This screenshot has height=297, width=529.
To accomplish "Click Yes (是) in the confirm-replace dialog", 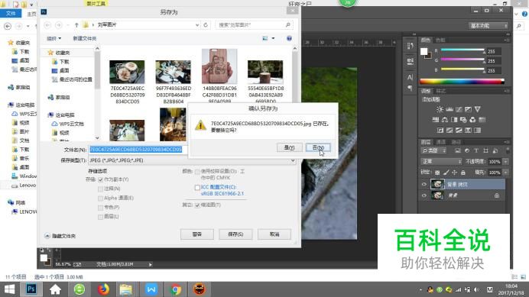I will 289,147.
